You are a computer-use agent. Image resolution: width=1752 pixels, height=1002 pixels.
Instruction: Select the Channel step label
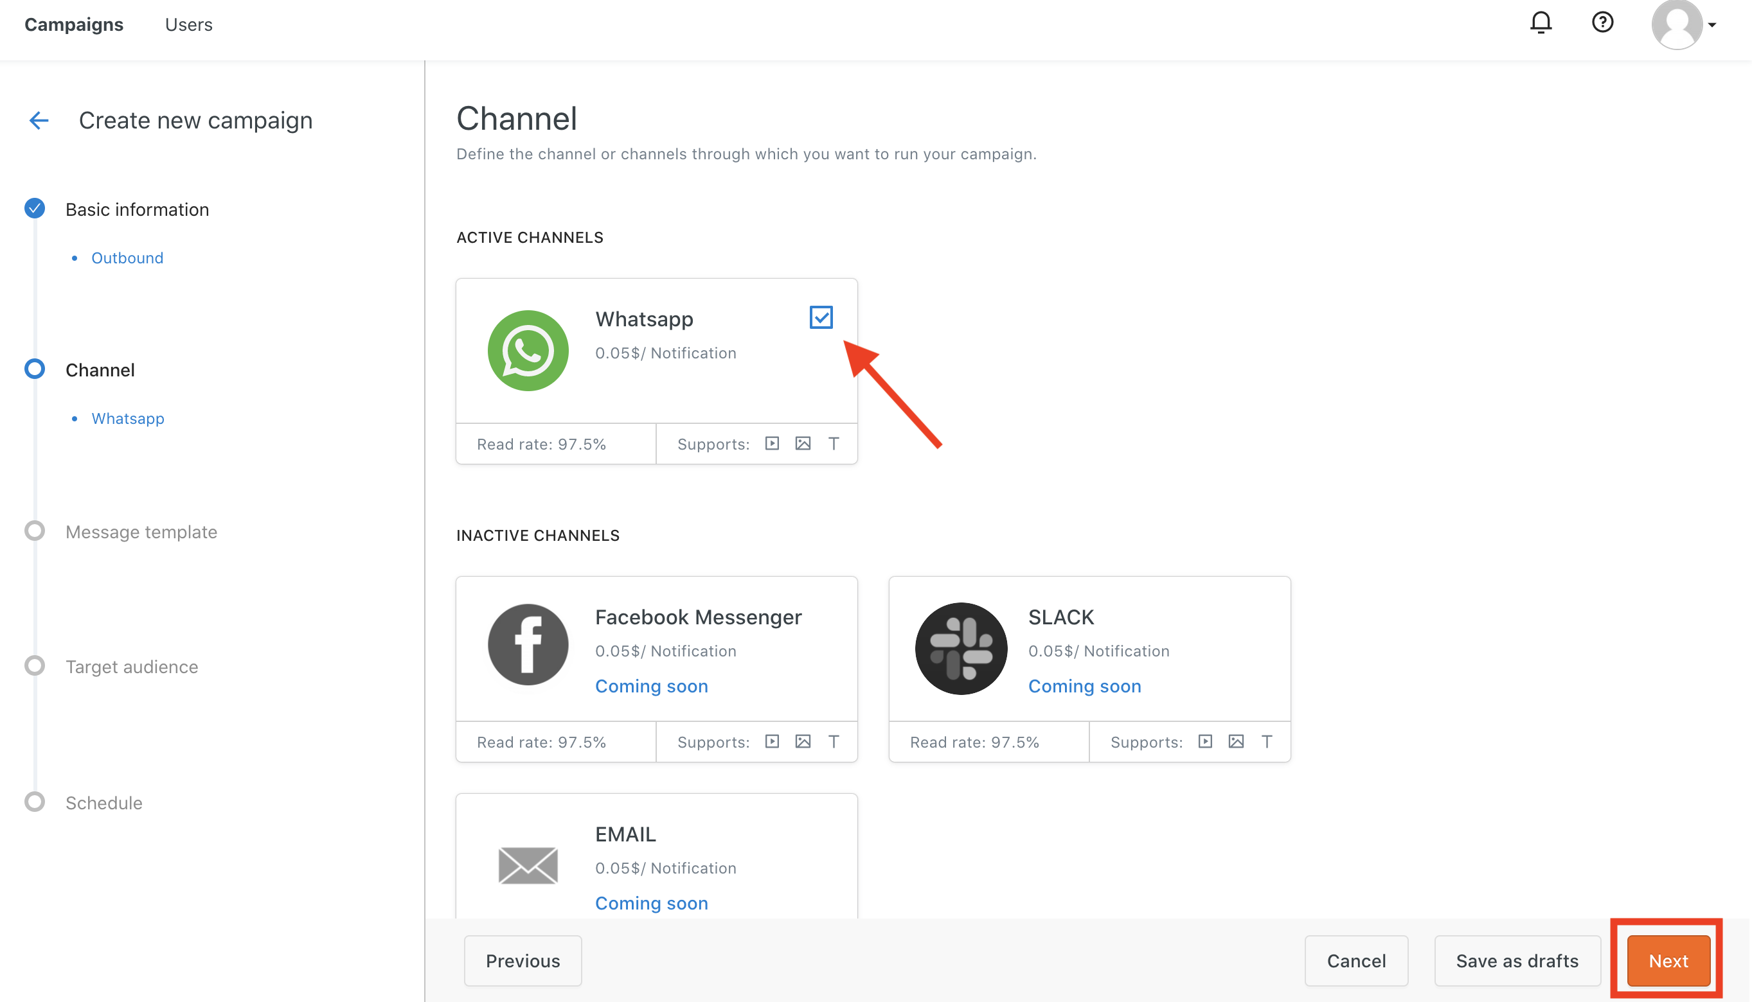pyautogui.click(x=100, y=370)
